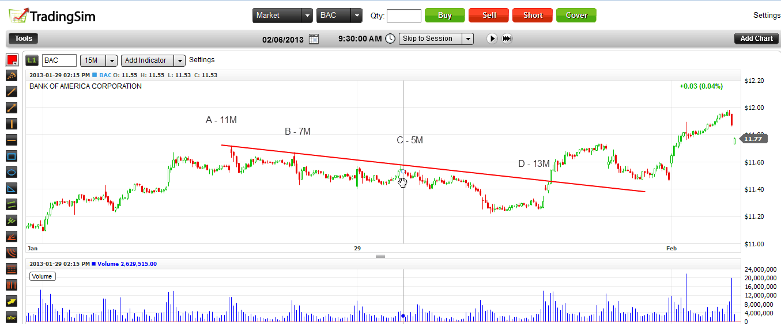Choose the rectangle drawing tool
The width and height of the screenshot is (781, 324).
tap(12, 156)
